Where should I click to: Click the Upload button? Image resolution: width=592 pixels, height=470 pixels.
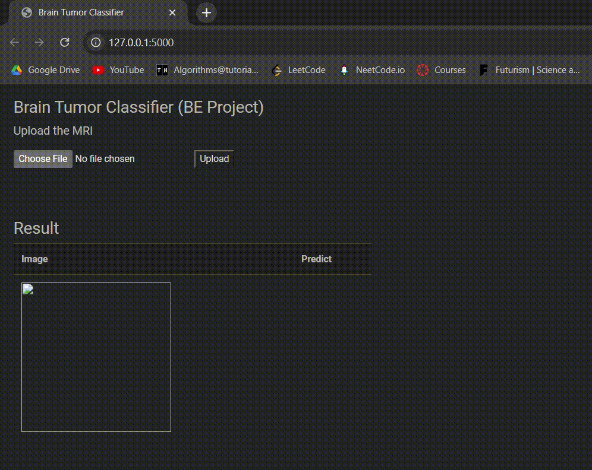tap(214, 159)
